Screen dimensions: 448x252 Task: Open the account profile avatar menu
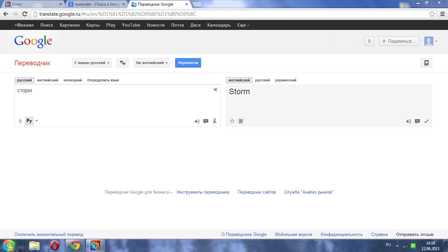431,41
